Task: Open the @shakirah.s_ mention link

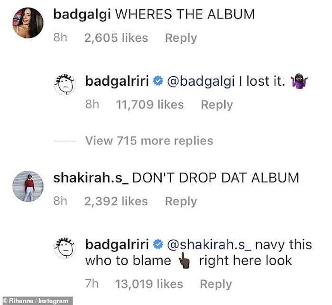Action: [x=209, y=245]
